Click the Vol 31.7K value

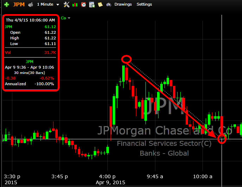[50, 52]
